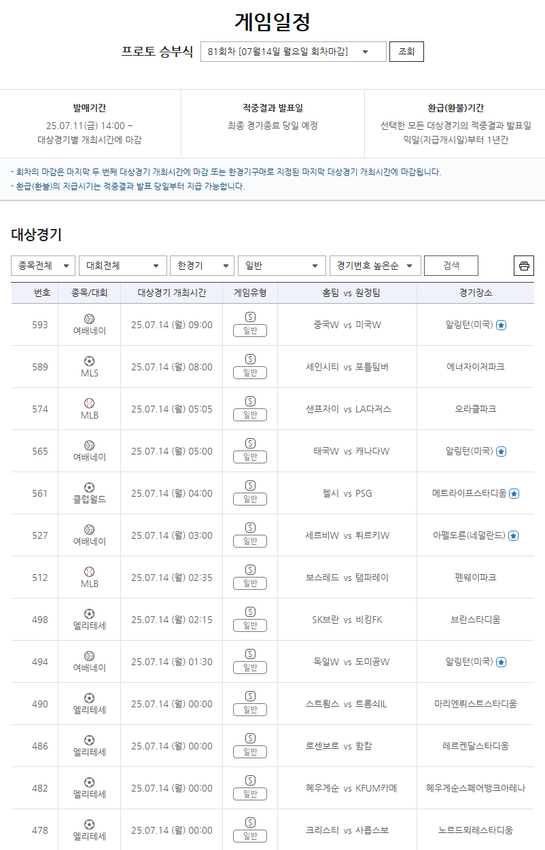
Task: Click the S game-type icon in row 561
Action: [250, 485]
